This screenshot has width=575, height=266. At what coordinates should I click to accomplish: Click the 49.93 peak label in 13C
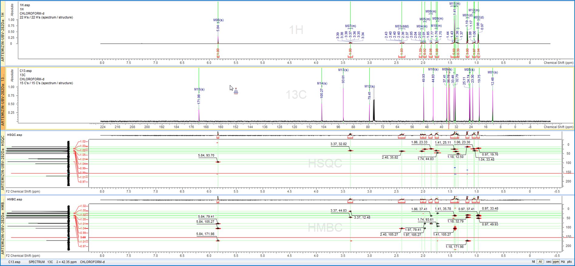pos(424,78)
